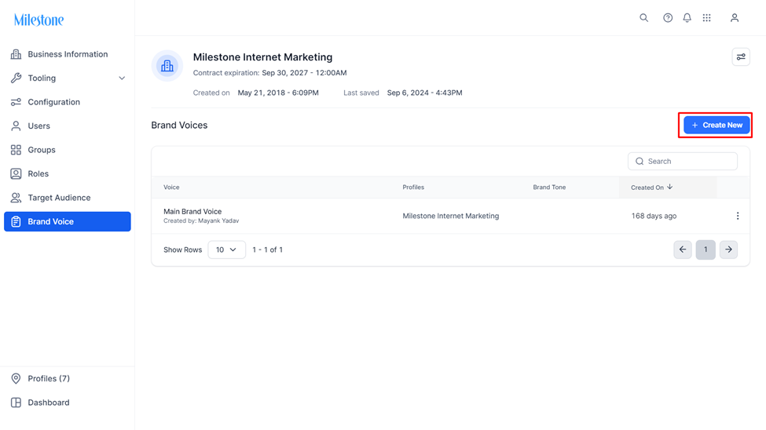Open the Show Rows dropdown

(227, 250)
